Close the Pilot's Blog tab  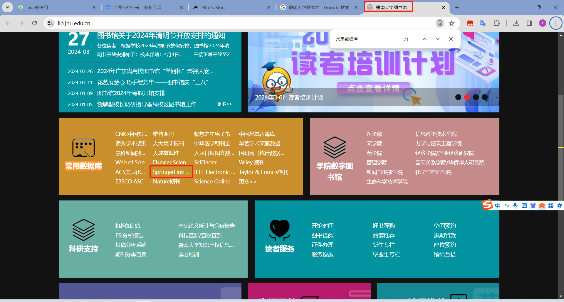click(269, 7)
